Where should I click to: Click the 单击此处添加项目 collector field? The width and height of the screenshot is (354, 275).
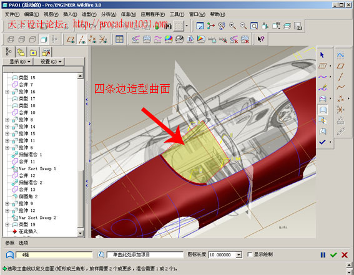tap(145, 254)
